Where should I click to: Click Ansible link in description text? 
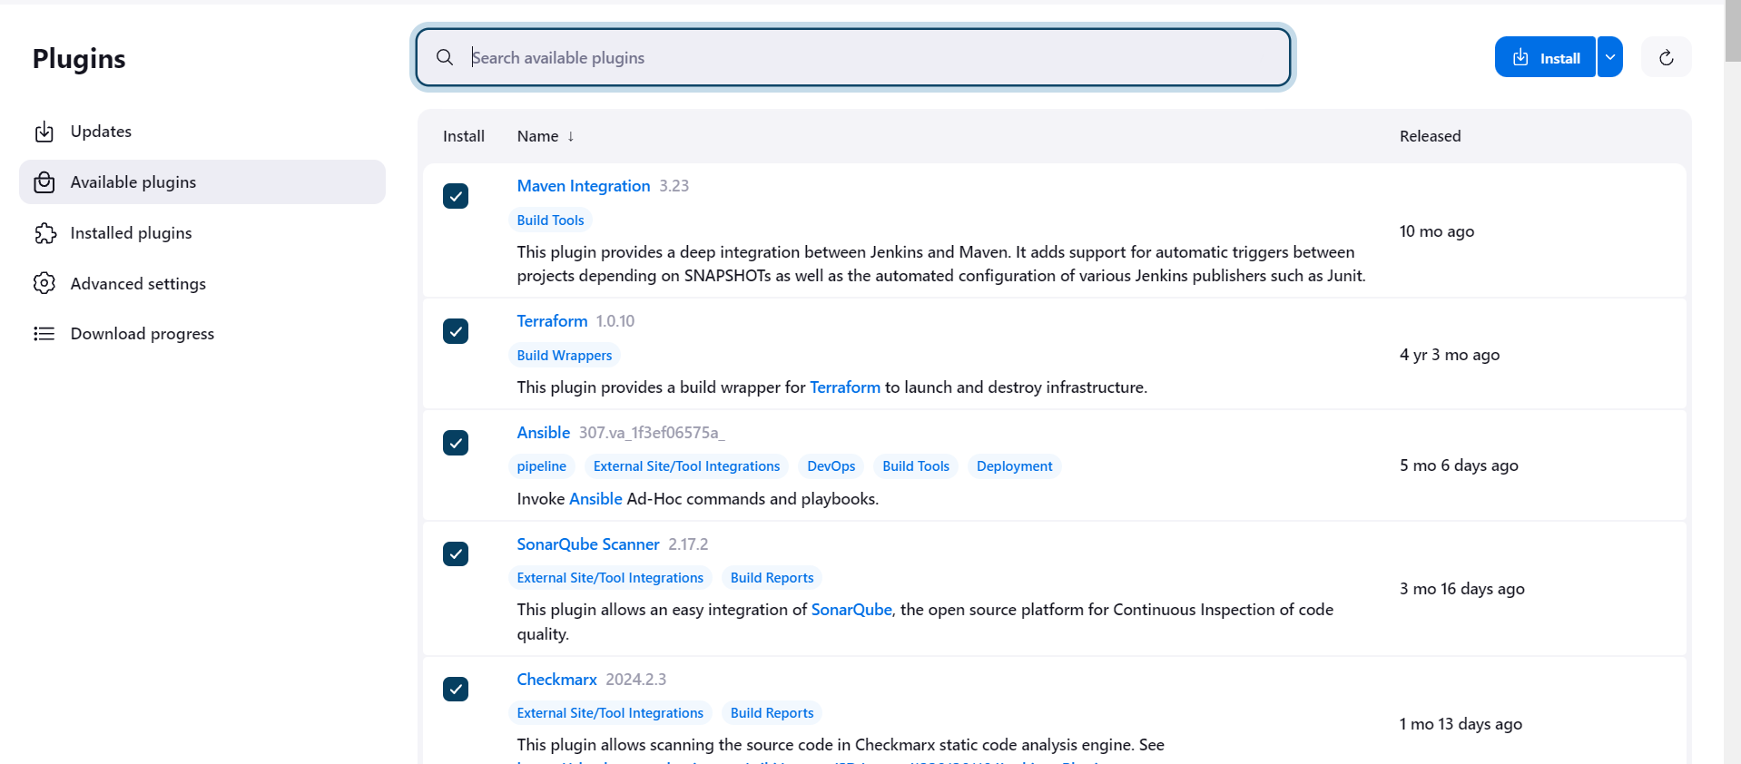[x=595, y=499]
